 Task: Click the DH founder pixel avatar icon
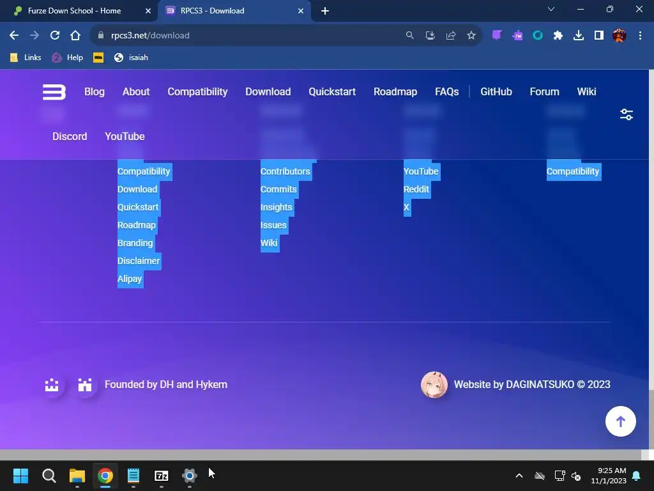tap(52, 384)
